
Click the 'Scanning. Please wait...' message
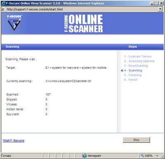(21, 59)
